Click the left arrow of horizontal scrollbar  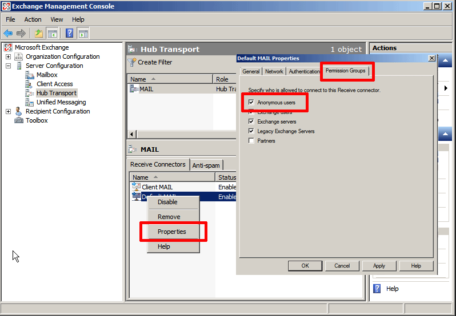tap(133, 135)
